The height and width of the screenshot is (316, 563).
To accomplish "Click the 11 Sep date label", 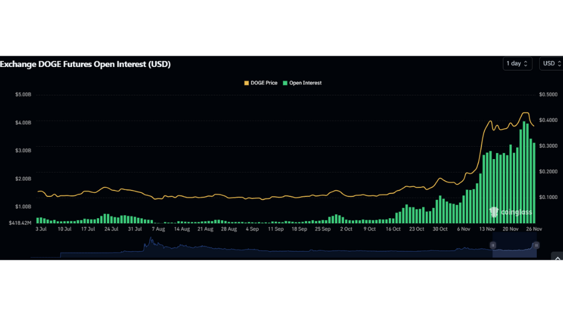I will (276, 229).
